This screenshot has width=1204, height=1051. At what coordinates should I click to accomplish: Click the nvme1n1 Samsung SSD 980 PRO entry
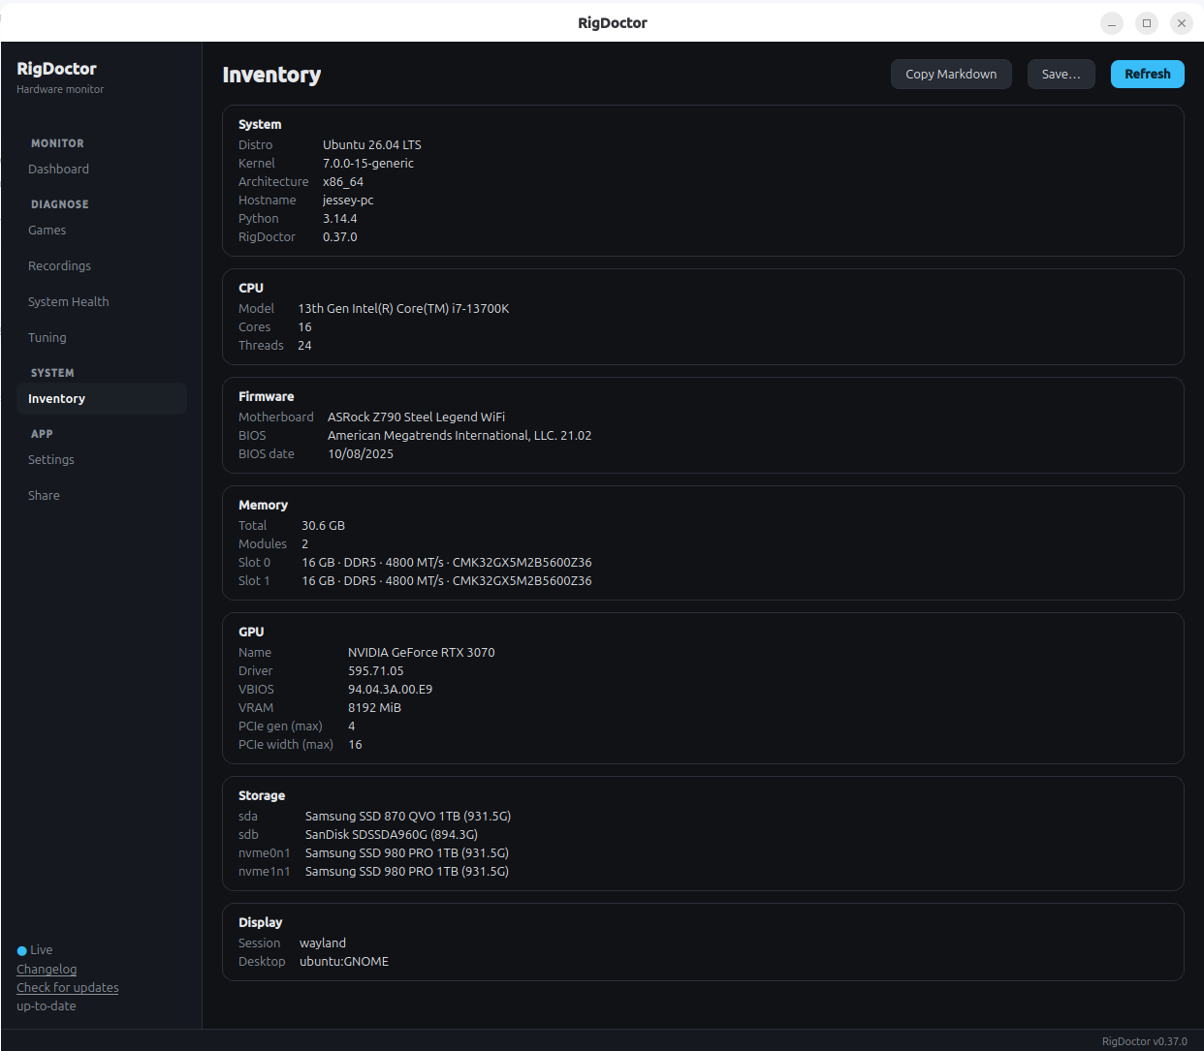(407, 871)
